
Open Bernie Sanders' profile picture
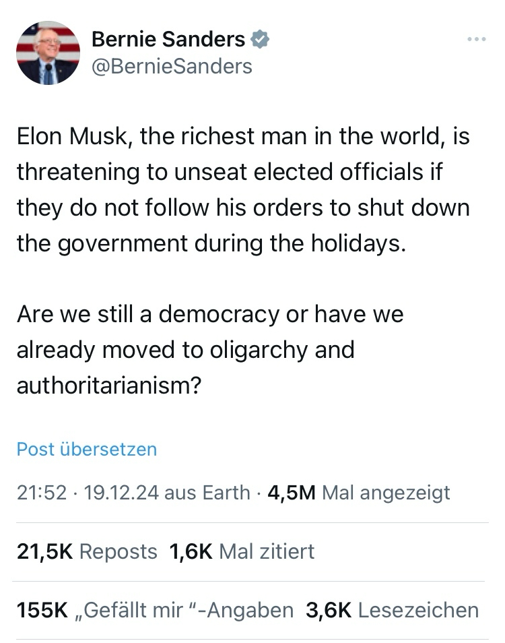48,53
